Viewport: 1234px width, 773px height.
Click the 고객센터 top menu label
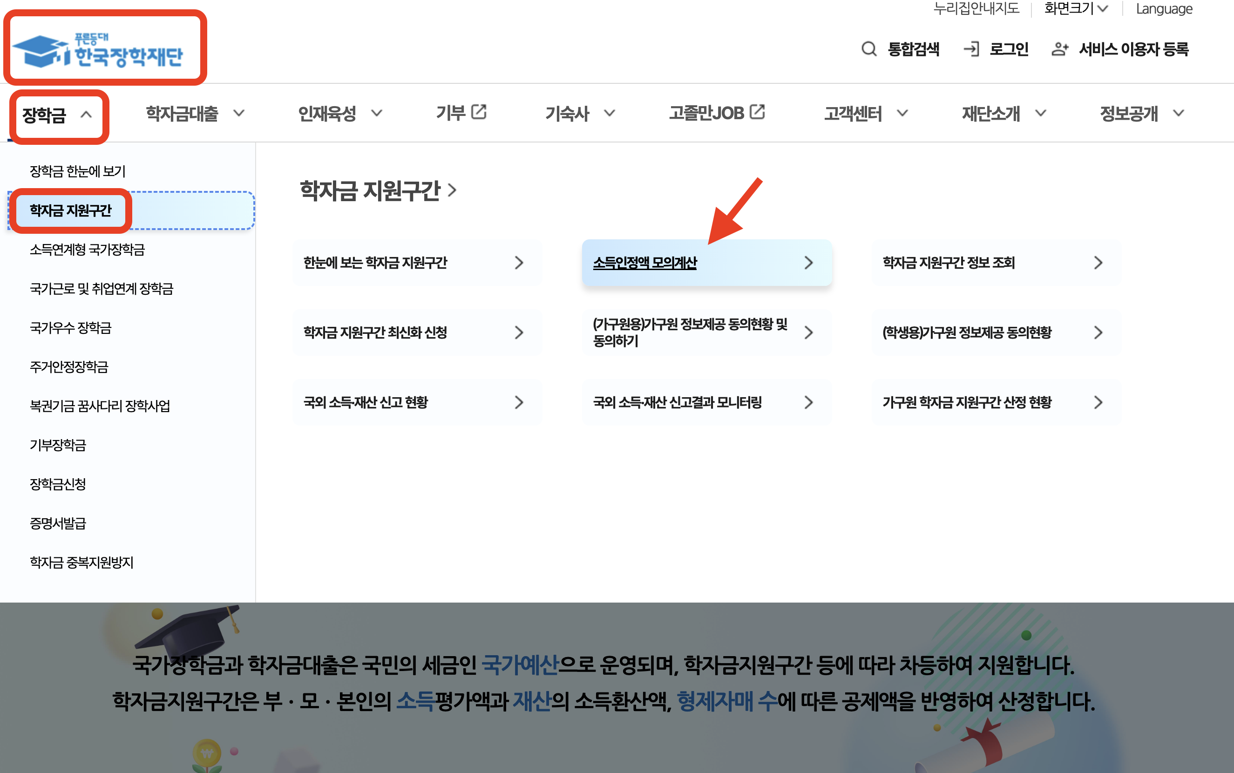[x=853, y=114]
